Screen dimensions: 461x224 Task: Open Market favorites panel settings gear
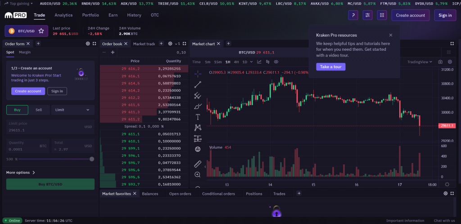(446, 193)
